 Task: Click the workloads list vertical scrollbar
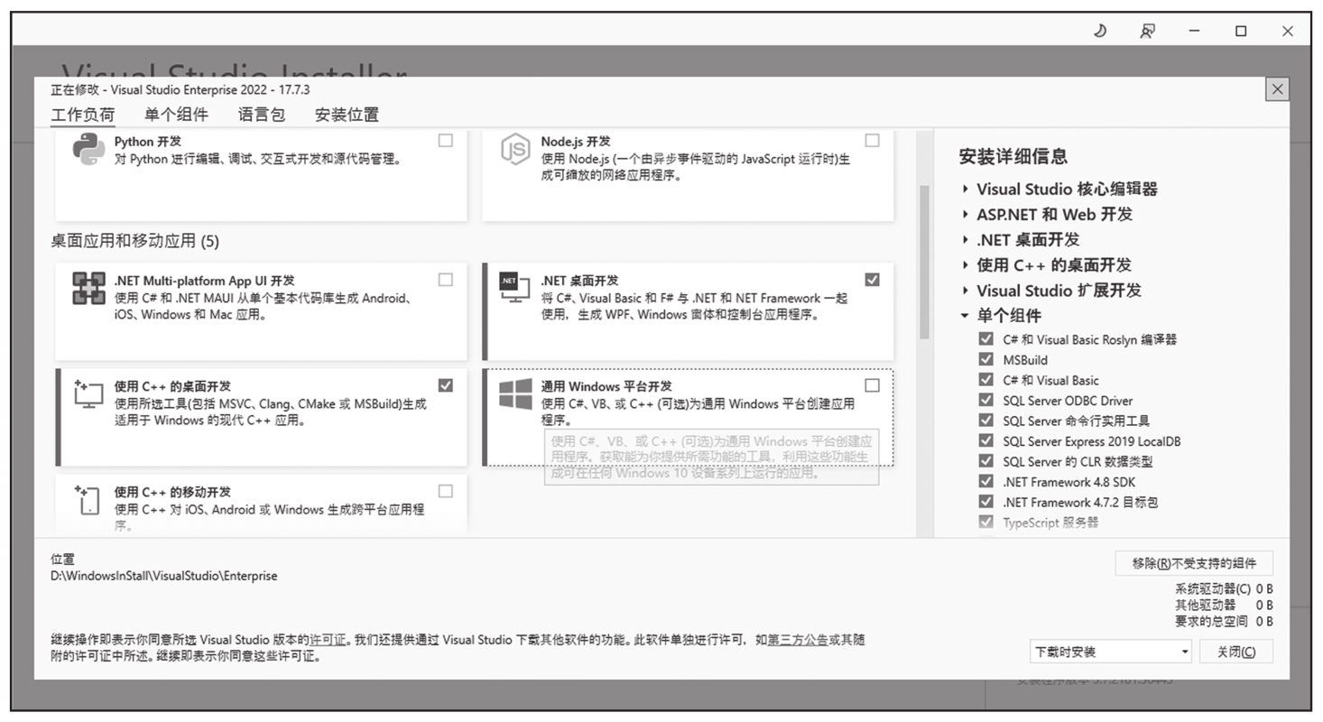[x=924, y=262]
